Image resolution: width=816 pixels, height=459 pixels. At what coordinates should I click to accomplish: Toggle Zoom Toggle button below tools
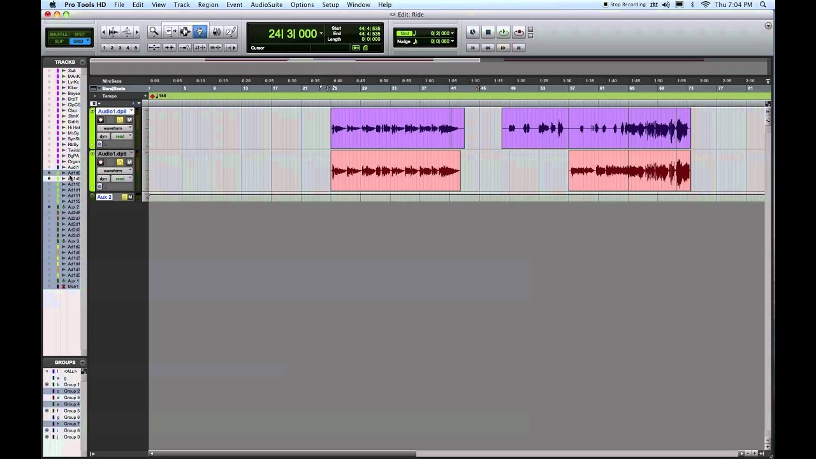(x=154, y=48)
